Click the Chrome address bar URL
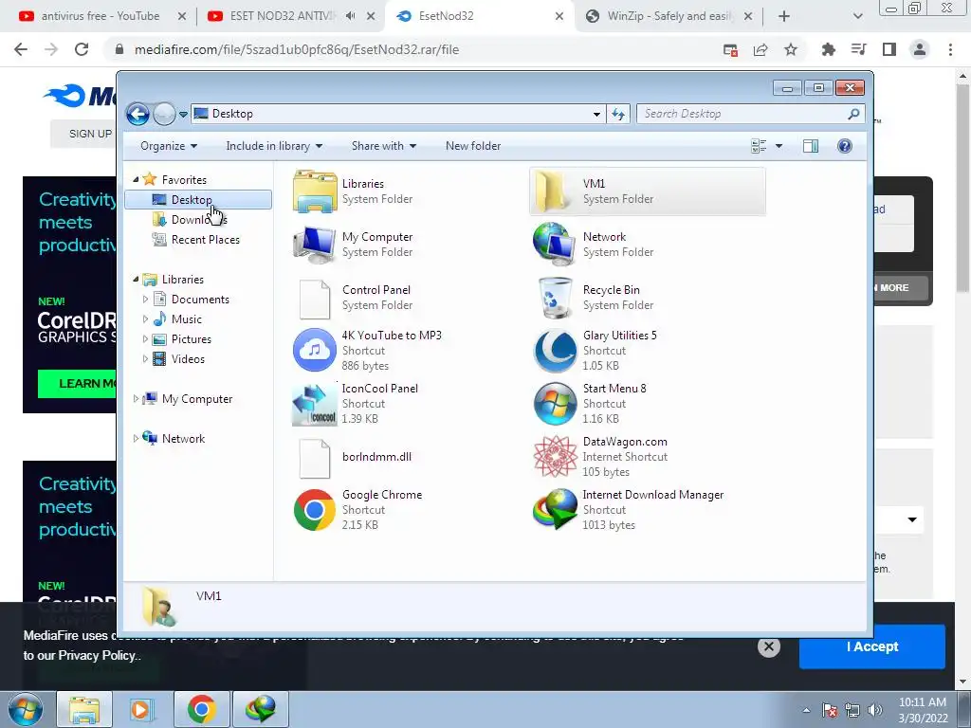Screen dimensions: 971x728 [x=297, y=49]
